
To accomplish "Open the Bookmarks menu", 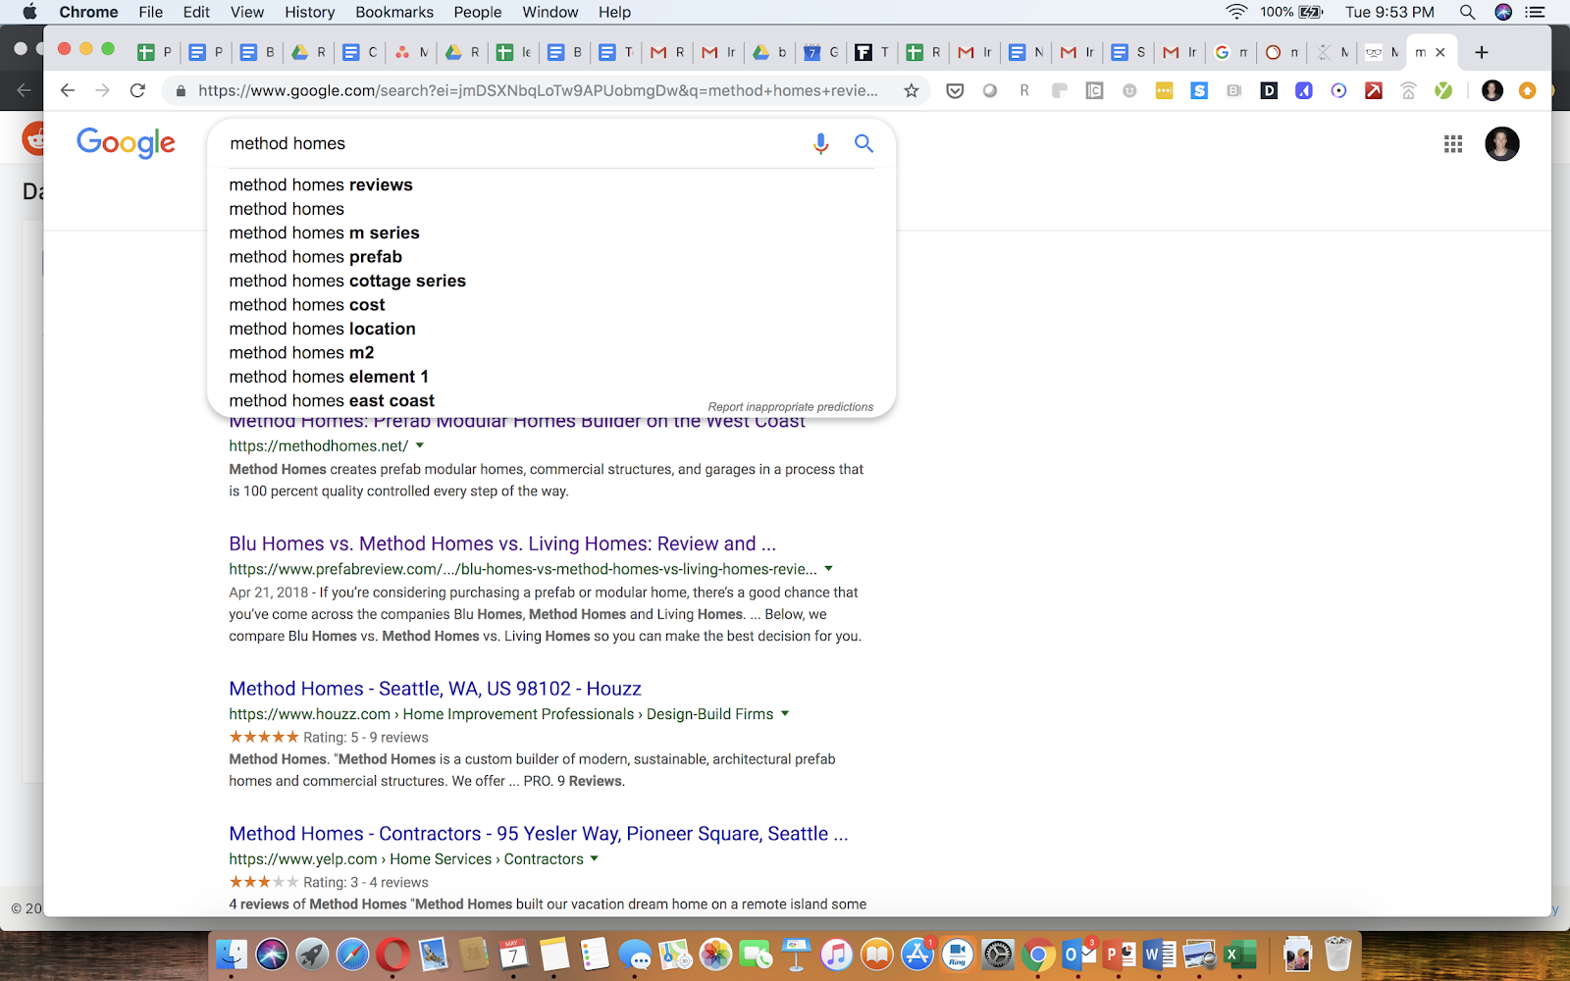I will pyautogui.click(x=394, y=12).
